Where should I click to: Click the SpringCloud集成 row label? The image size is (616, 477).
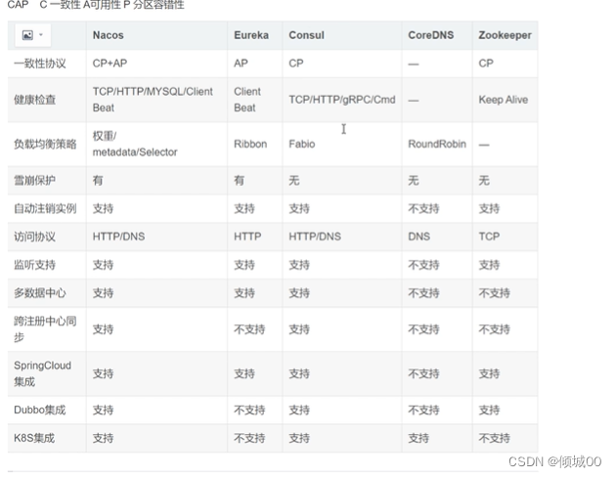[x=42, y=373]
